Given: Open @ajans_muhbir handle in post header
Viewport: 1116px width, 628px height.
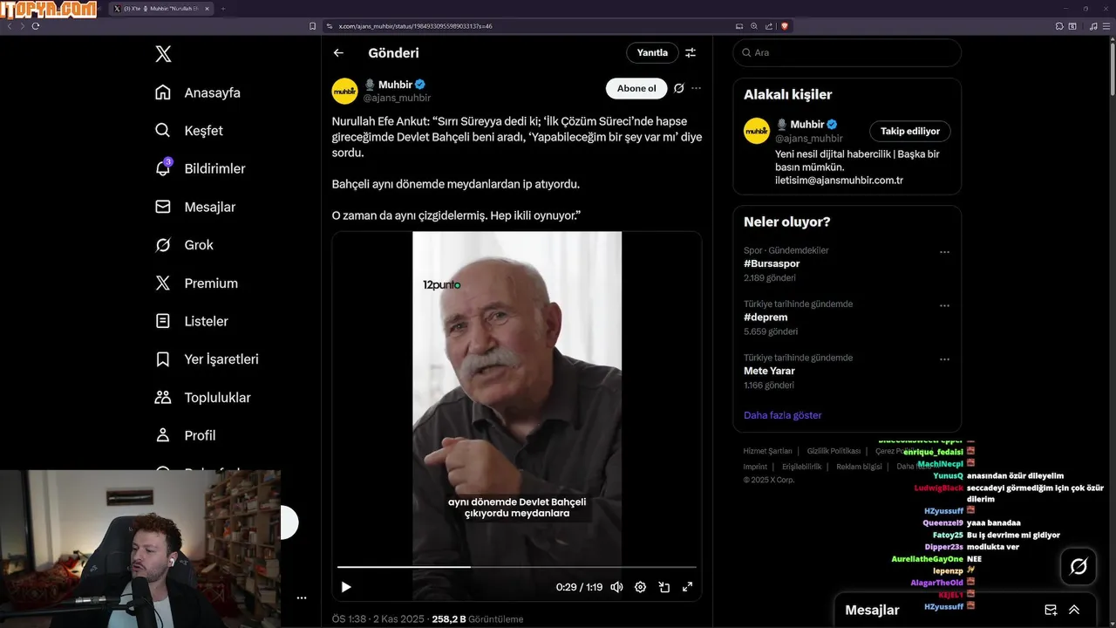Looking at the screenshot, I should 397,98.
